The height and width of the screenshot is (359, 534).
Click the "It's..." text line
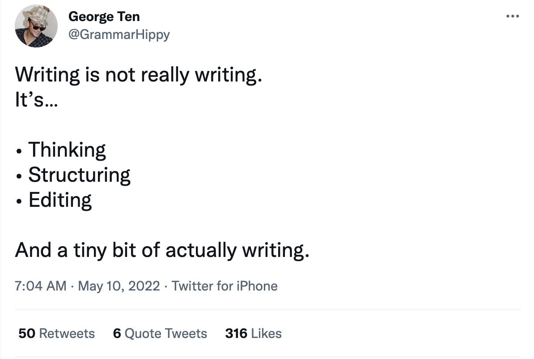click(36, 100)
